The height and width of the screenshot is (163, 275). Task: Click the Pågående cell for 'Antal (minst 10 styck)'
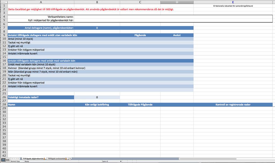pyautogui.click(x=140, y=39)
